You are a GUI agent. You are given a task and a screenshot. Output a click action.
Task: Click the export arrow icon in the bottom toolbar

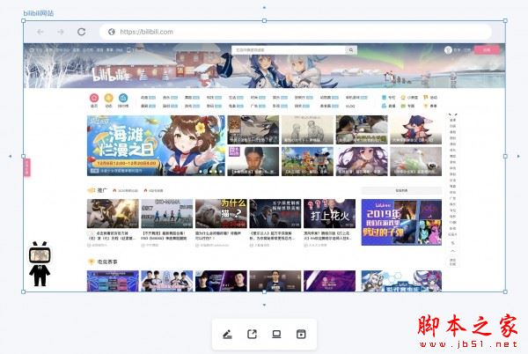coord(252,334)
